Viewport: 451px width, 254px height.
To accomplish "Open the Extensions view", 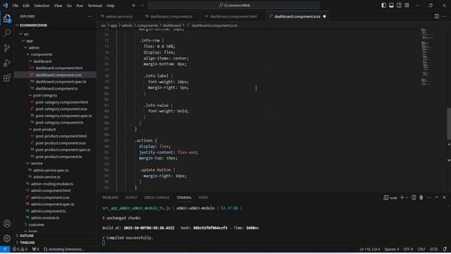I will click(x=7, y=78).
